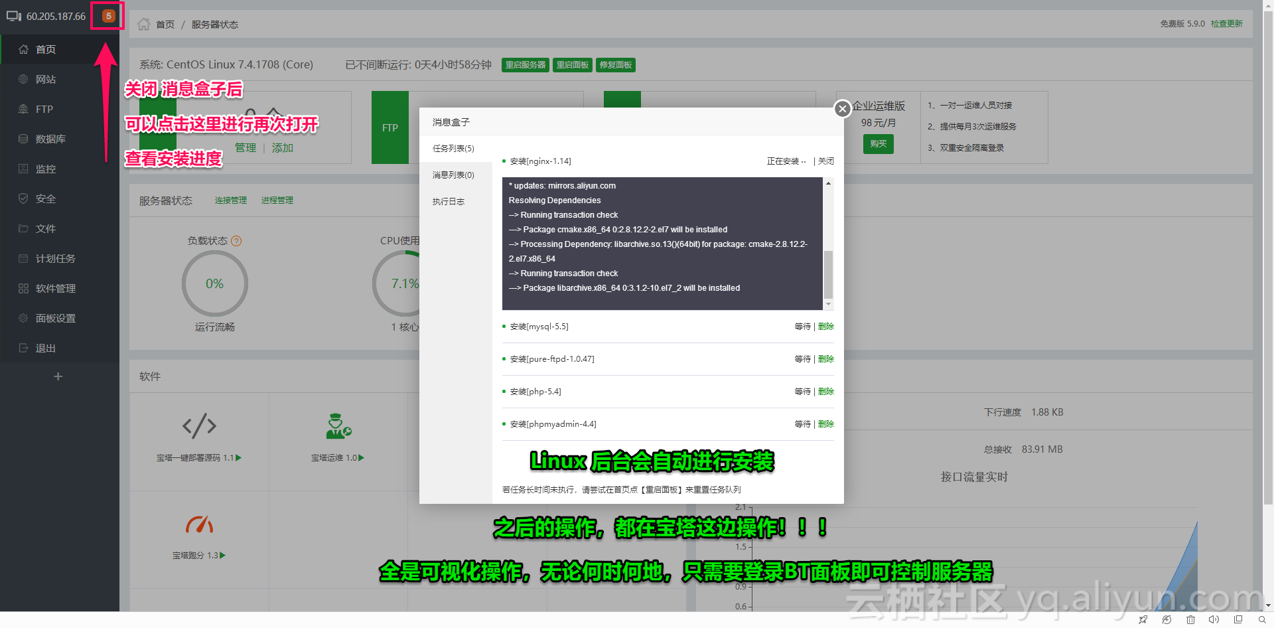Close the 消息盒子 dialog with X
Image resolution: width=1274 pixels, height=628 pixels.
pyautogui.click(x=843, y=109)
